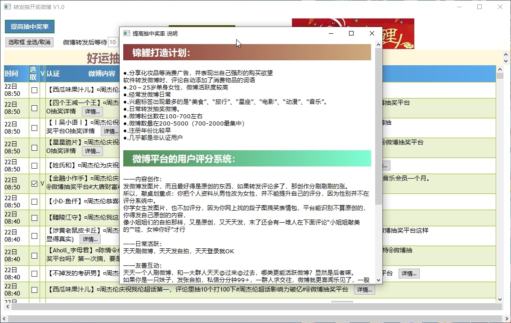Click the V mark in 【金融小作手】 row
Viewport: 511px width, 323px height.
(x=42, y=184)
